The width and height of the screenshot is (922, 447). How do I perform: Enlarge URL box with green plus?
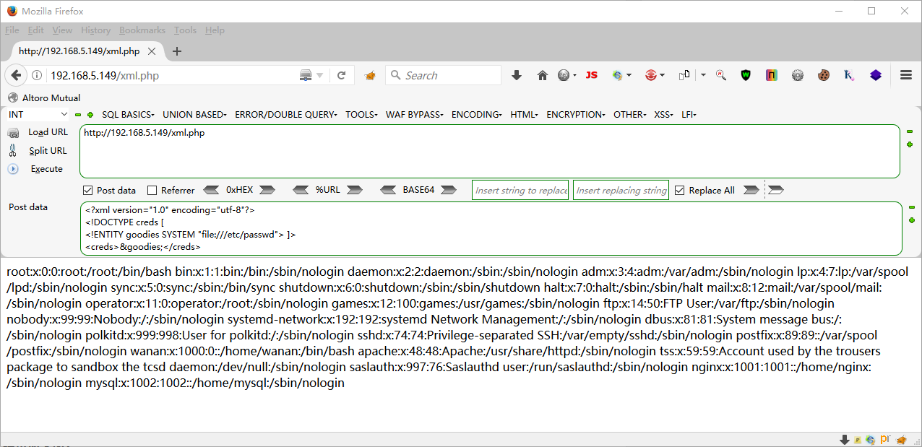(910, 145)
